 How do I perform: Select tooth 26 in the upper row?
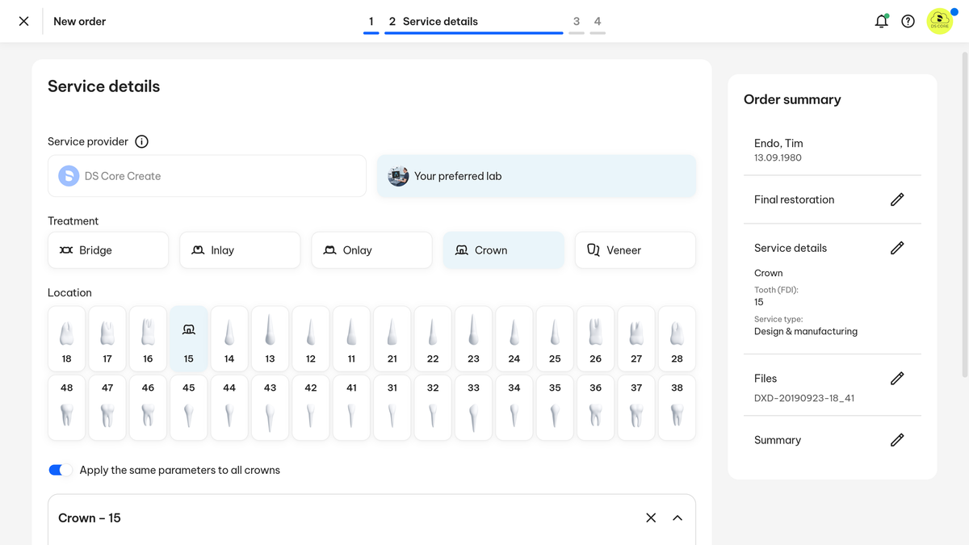595,338
